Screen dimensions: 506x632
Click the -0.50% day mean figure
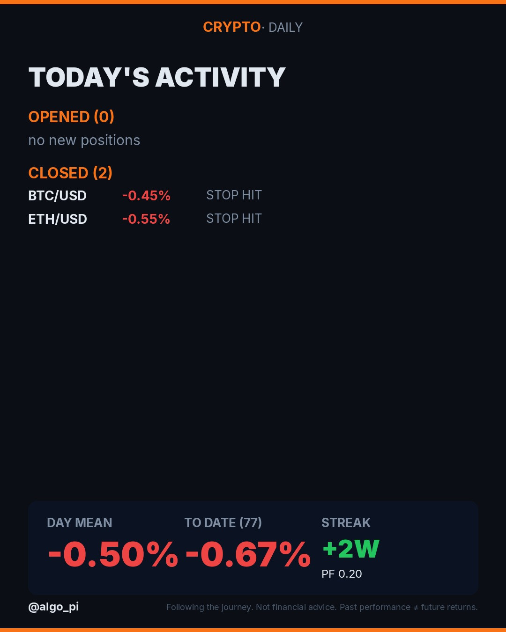[x=113, y=555]
